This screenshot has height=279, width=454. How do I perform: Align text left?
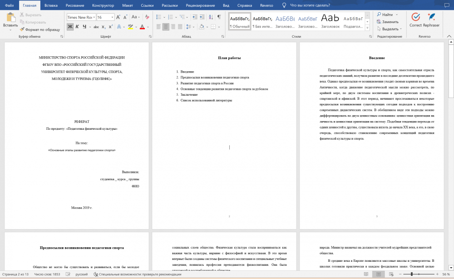158,27
